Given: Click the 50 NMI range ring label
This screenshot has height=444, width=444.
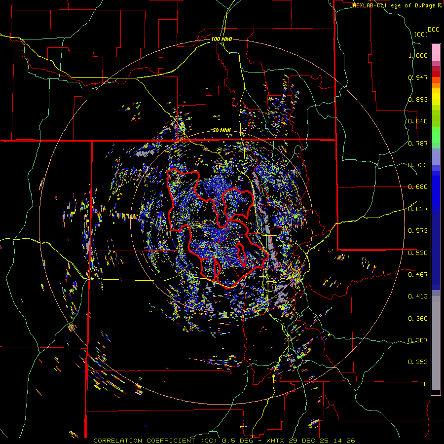Looking at the screenshot, I should (222, 131).
